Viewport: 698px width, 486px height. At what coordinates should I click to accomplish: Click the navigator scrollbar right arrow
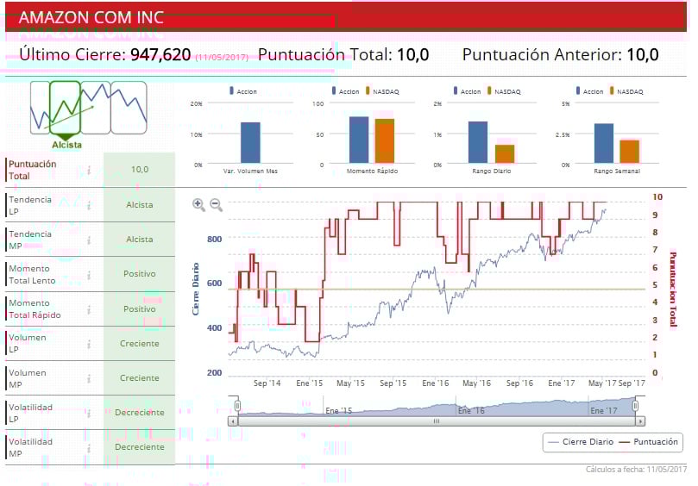(640, 421)
